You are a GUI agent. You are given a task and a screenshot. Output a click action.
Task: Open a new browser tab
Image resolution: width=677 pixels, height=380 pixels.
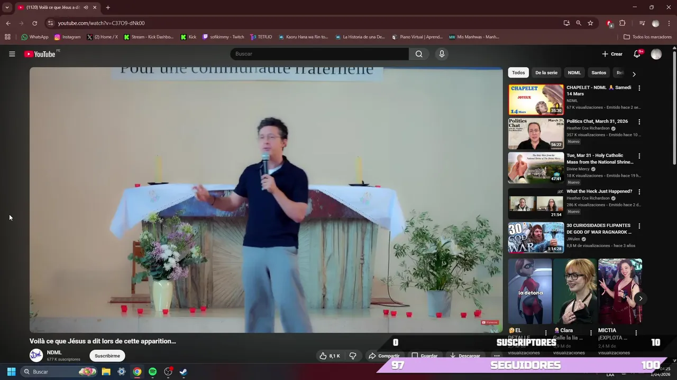pos(108,7)
